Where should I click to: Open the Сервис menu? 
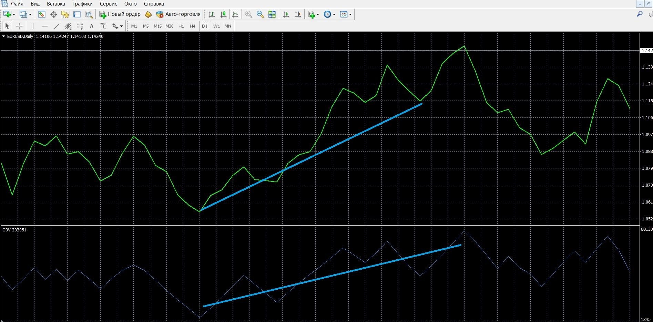(x=109, y=4)
